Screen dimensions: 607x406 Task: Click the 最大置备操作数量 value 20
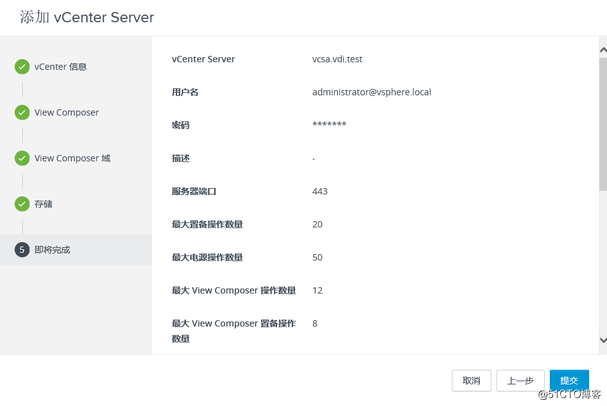(317, 224)
